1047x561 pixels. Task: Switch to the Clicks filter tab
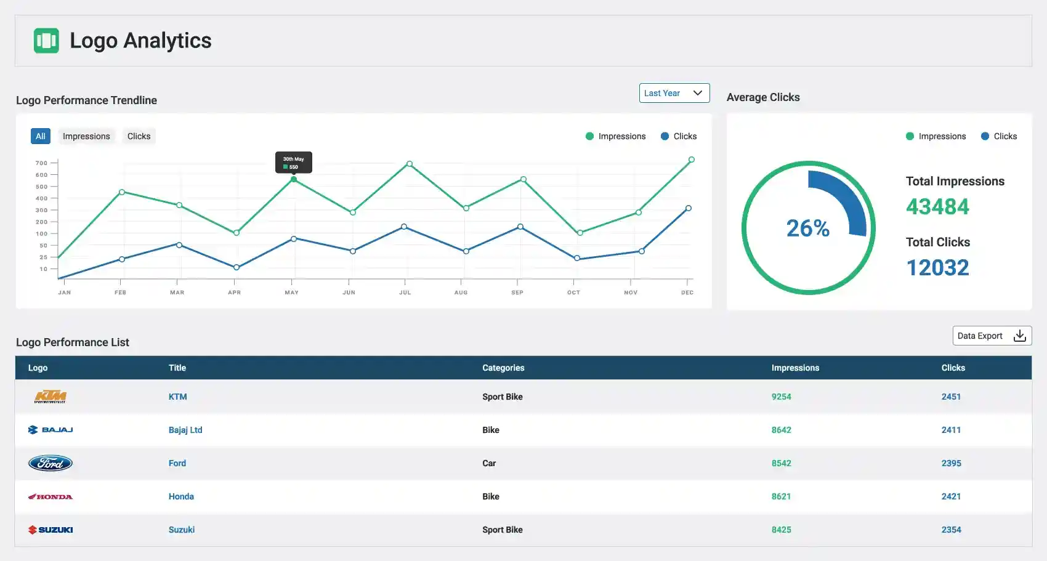139,136
